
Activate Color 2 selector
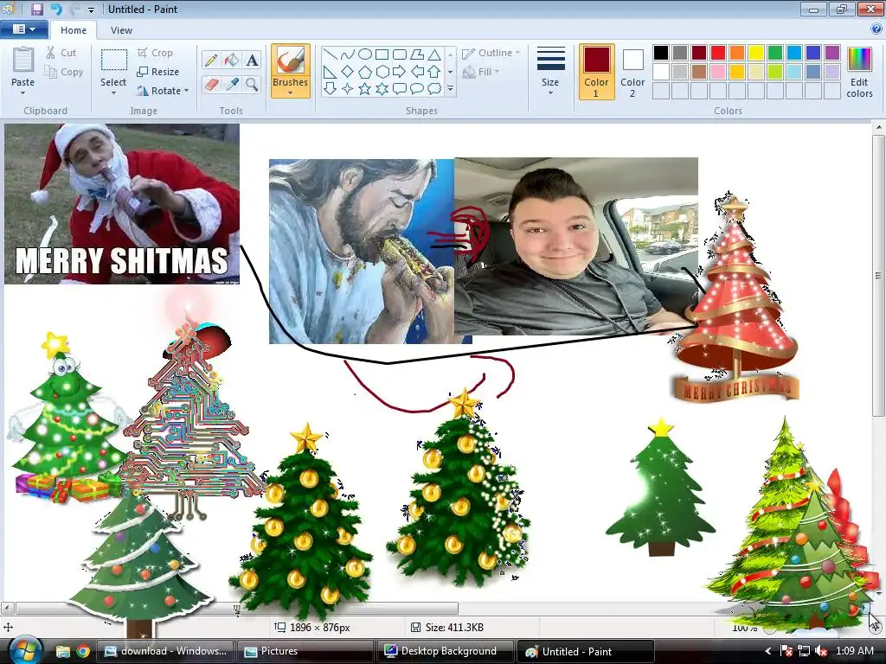pos(632,72)
